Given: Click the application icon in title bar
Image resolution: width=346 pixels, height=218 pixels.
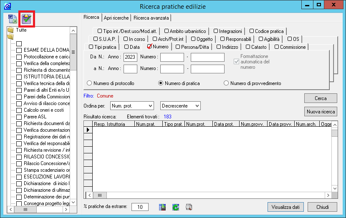Looking at the screenshot, I should pyautogui.click(x=7, y=6).
